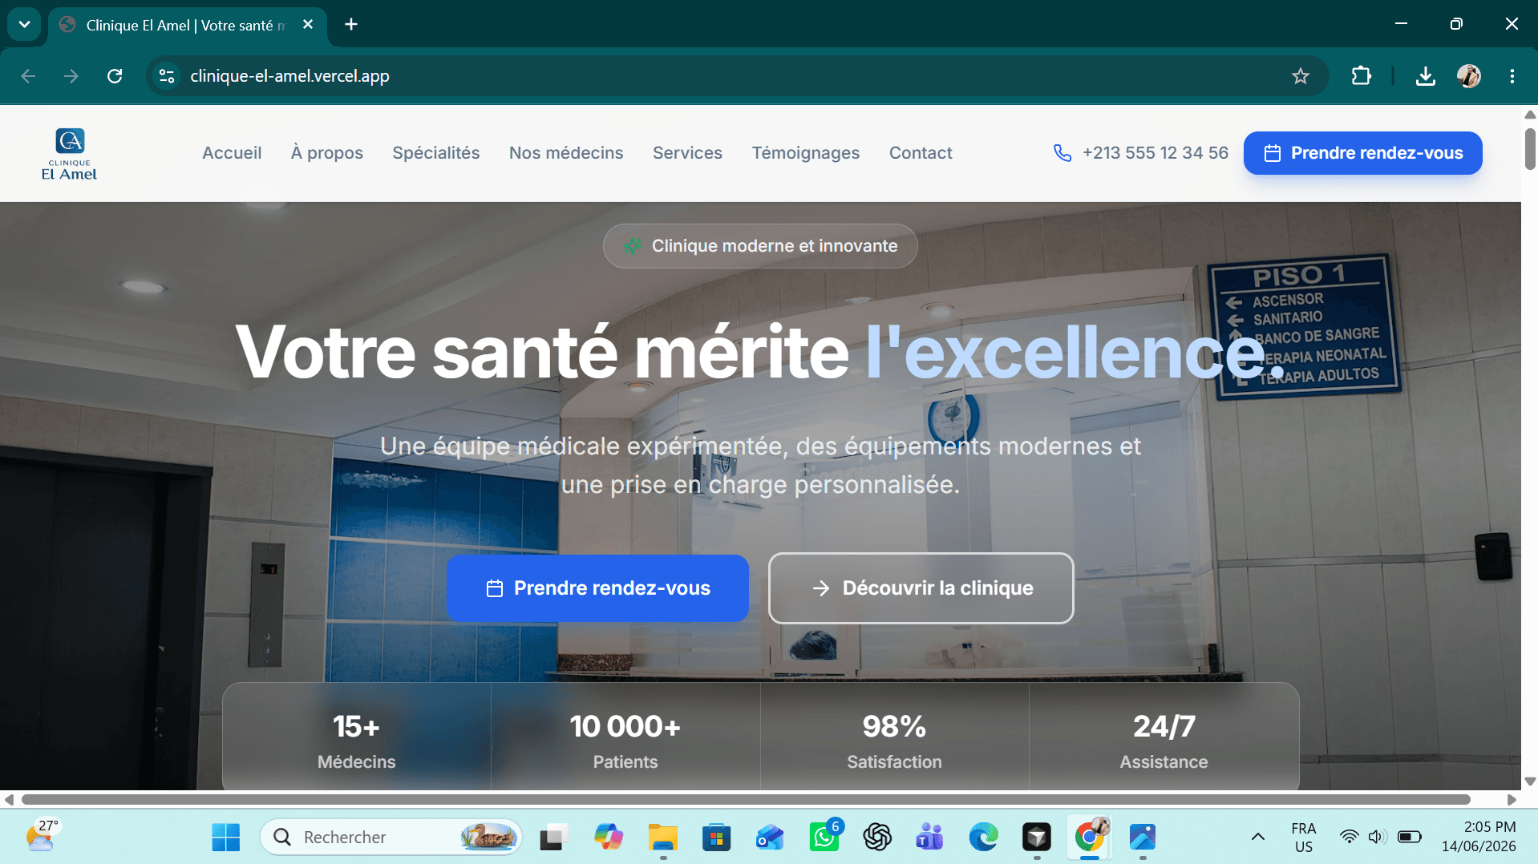Launch Copilot from the taskbar

coord(609,838)
